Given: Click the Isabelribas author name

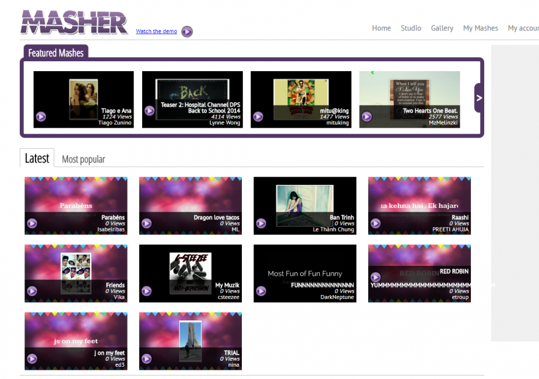Looking at the screenshot, I should tap(111, 229).
